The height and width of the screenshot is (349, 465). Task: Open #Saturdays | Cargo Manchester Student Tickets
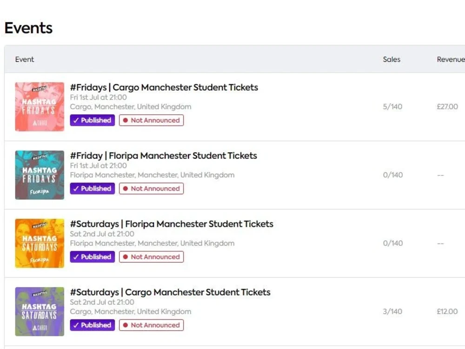(170, 292)
